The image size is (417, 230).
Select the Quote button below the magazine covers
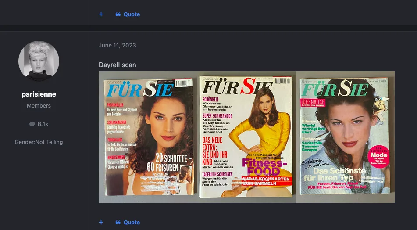point(132,222)
